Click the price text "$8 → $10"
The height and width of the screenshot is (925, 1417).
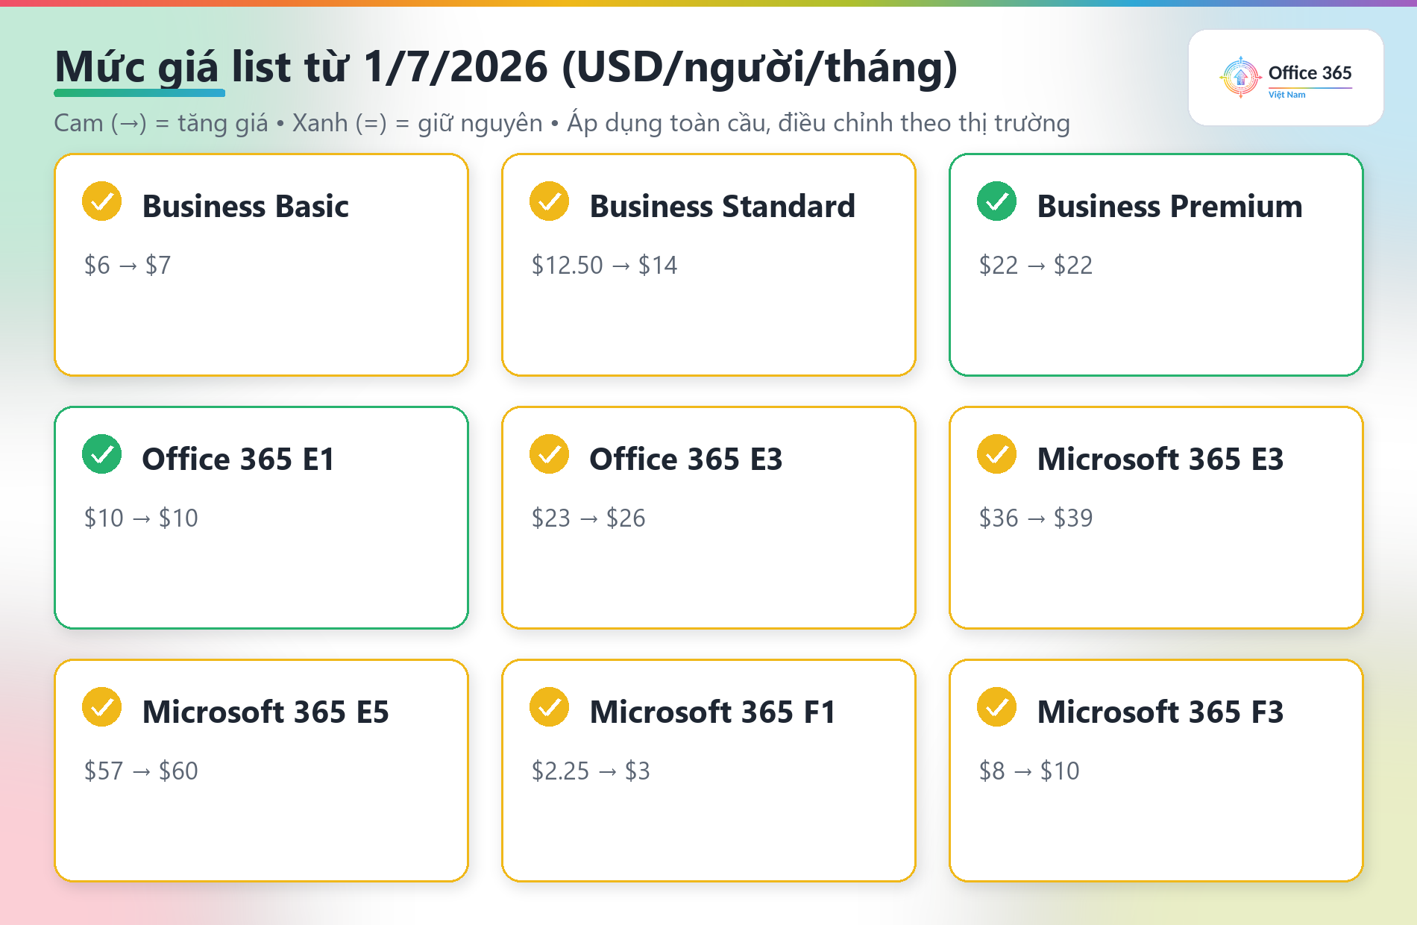(1029, 771)
